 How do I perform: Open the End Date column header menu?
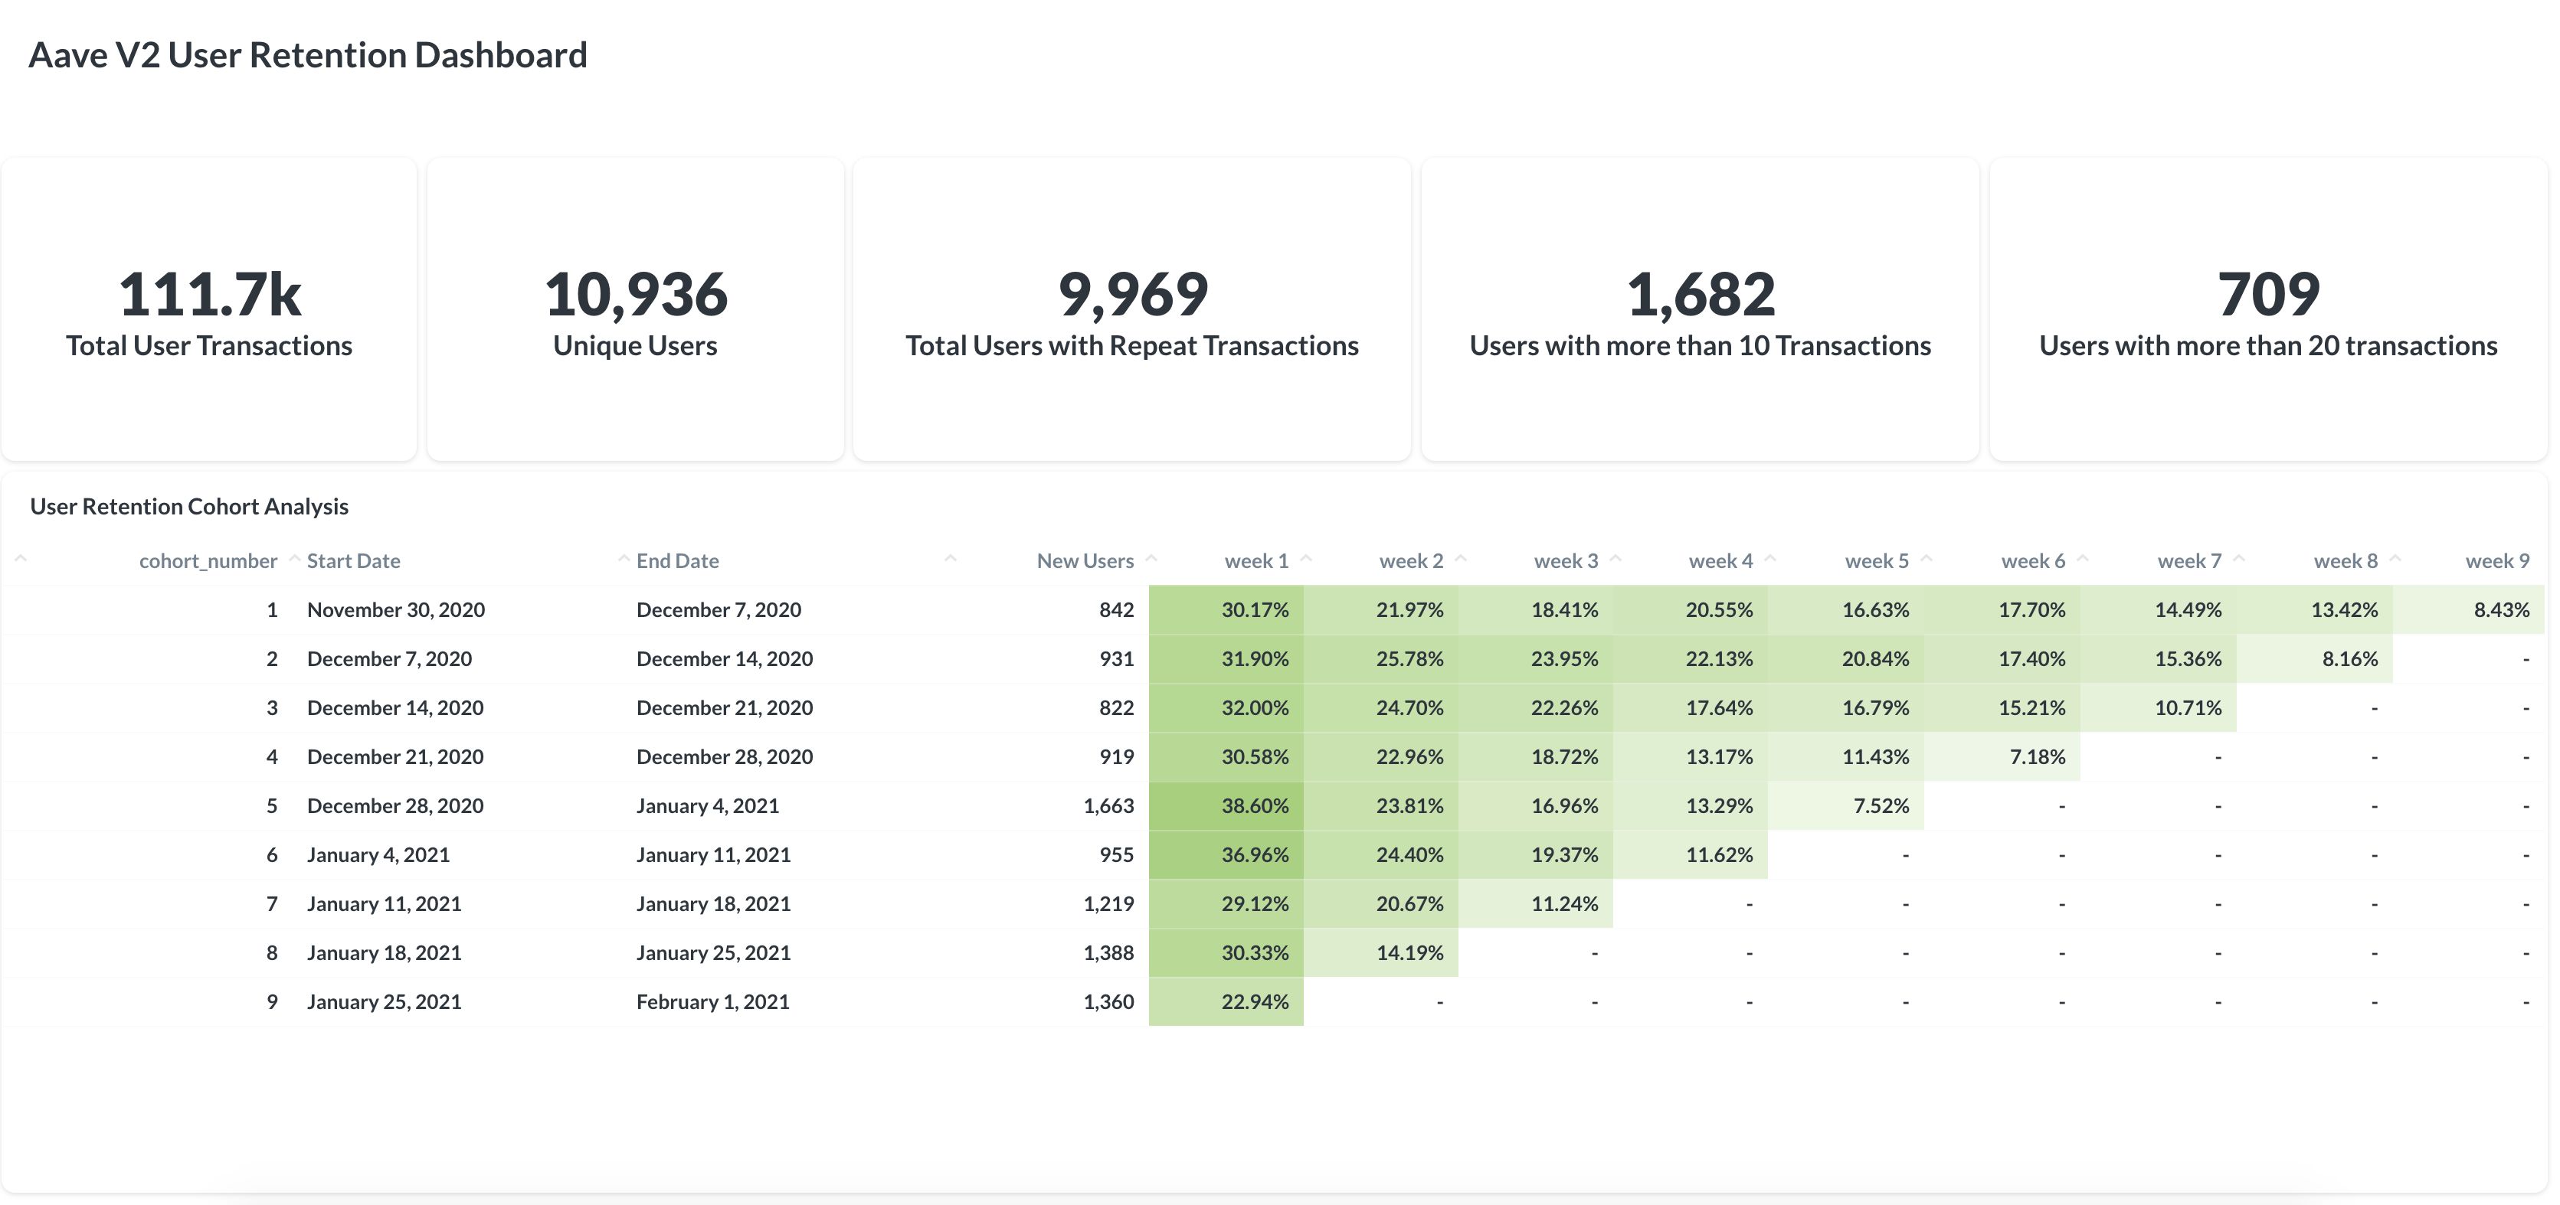(677, 561)
